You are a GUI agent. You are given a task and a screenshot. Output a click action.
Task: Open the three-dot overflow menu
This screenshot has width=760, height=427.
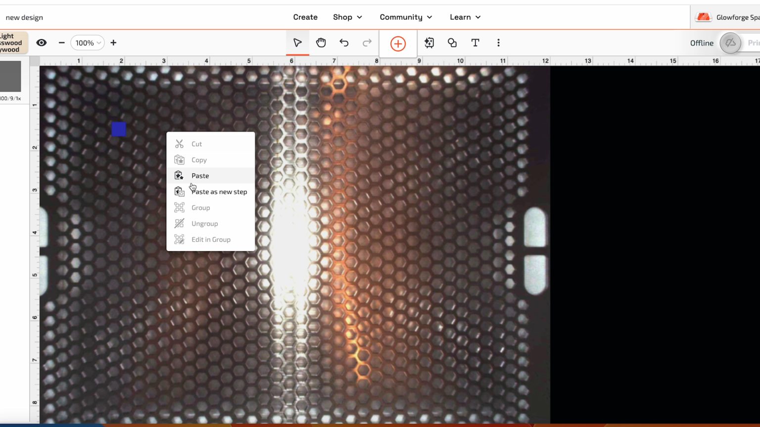click(x=498, y=43)
